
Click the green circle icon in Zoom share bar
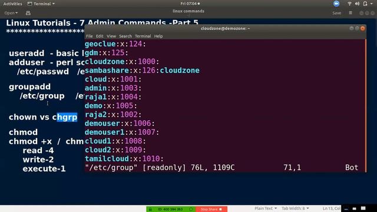click(191, 210)
